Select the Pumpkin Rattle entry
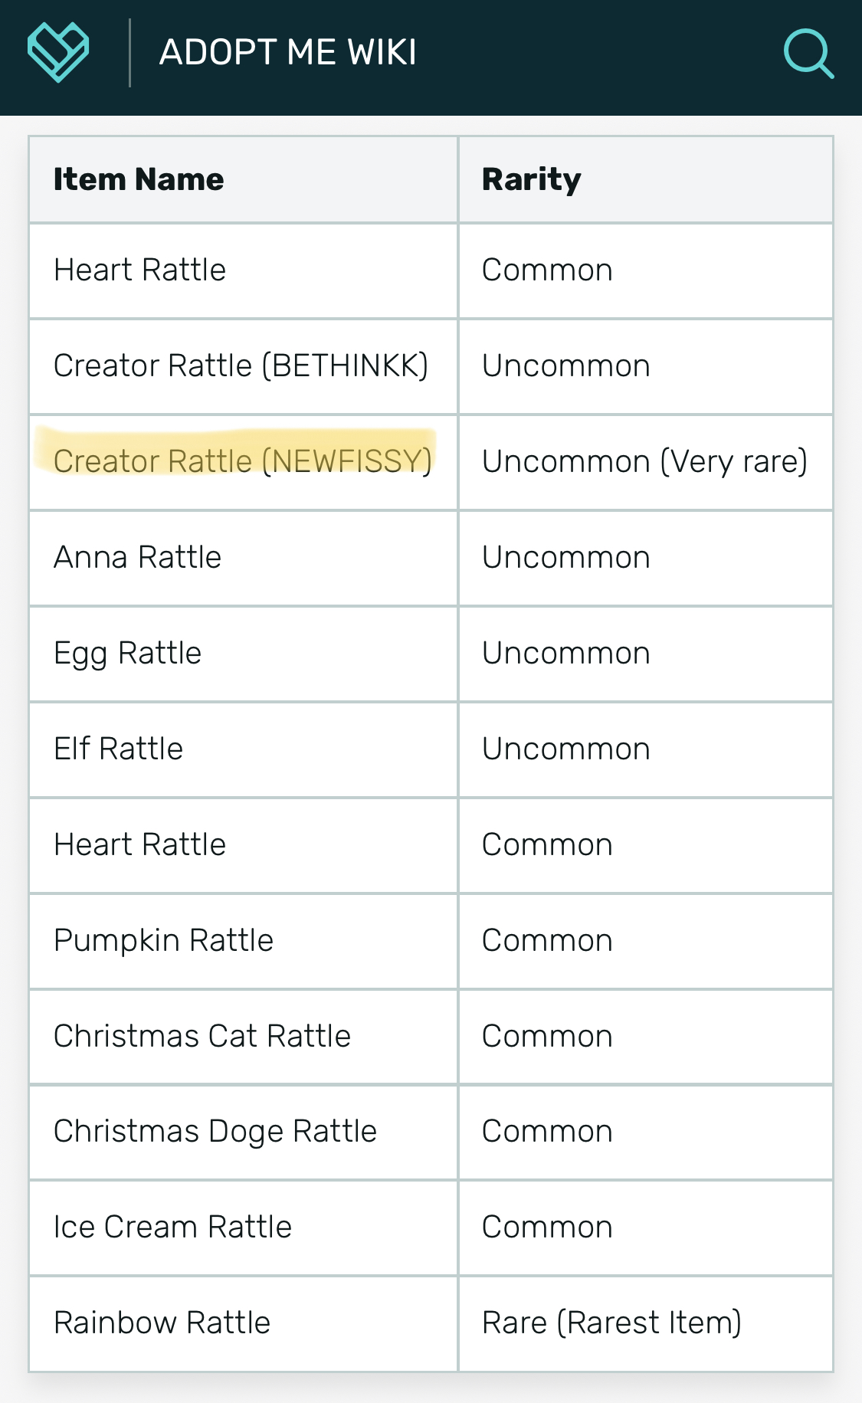 pyautogui.click(x=163, y=940)
